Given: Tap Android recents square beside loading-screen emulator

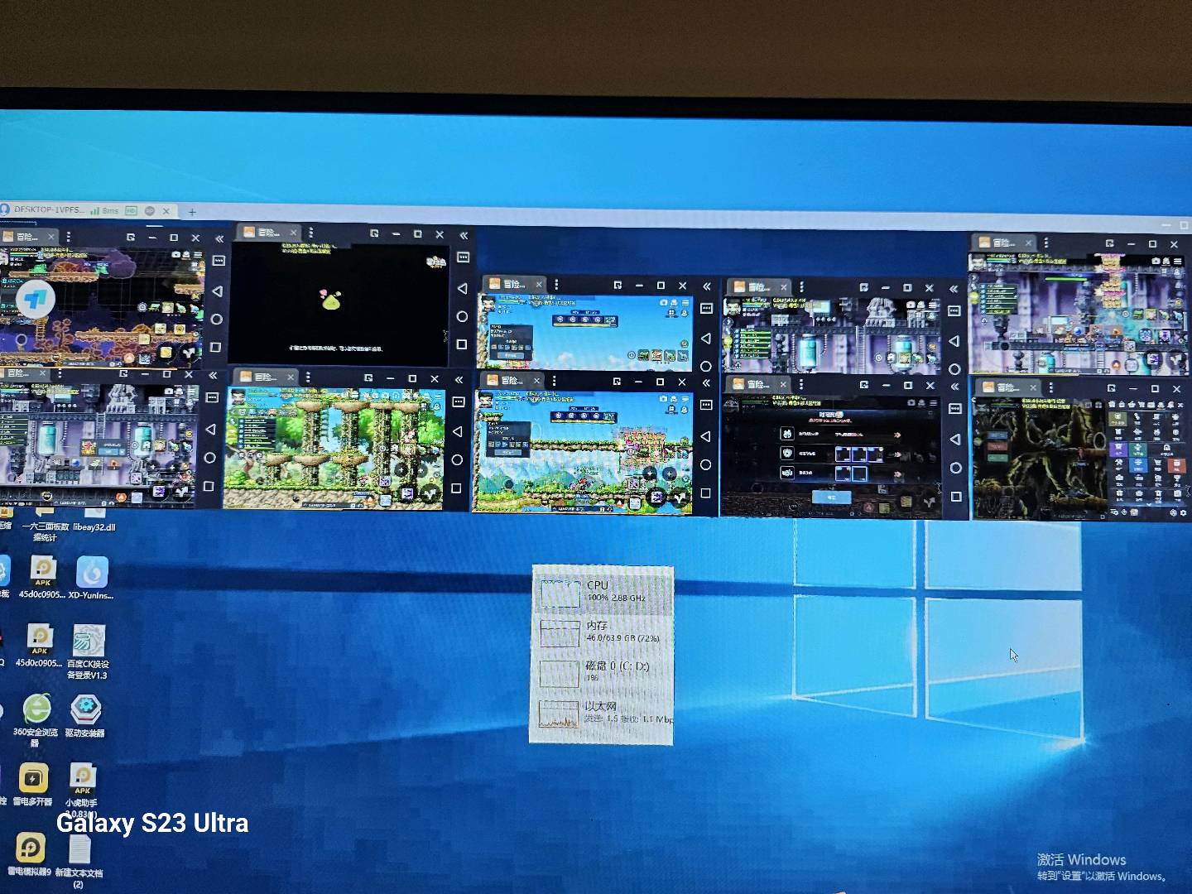Looking at the screenshot, I should [x=462, y=344].
